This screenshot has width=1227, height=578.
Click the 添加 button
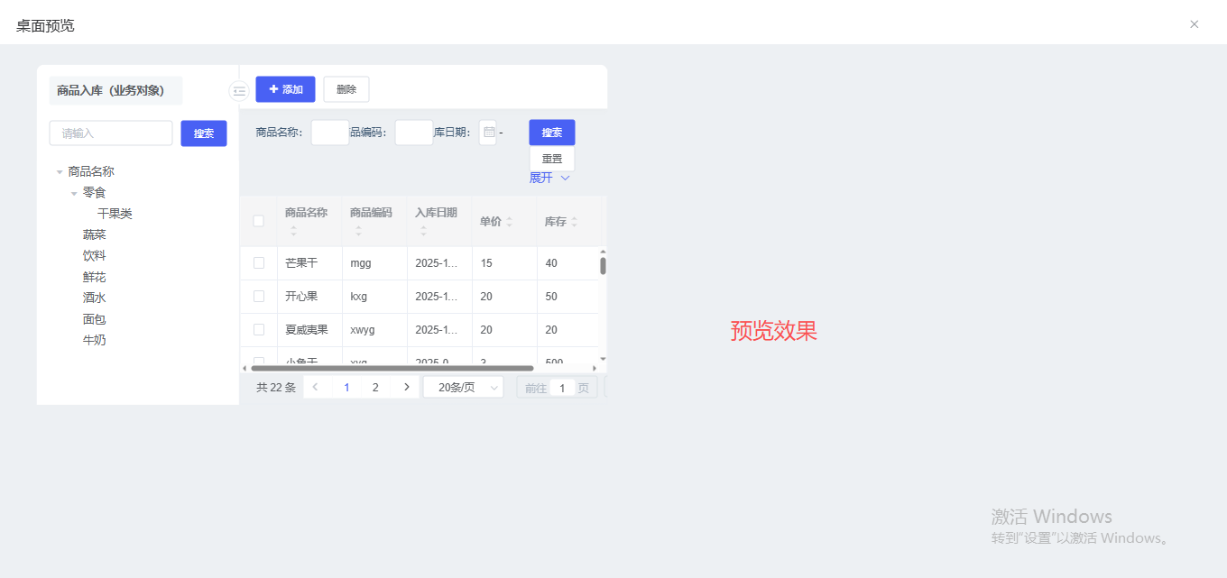tap(285, 89)
